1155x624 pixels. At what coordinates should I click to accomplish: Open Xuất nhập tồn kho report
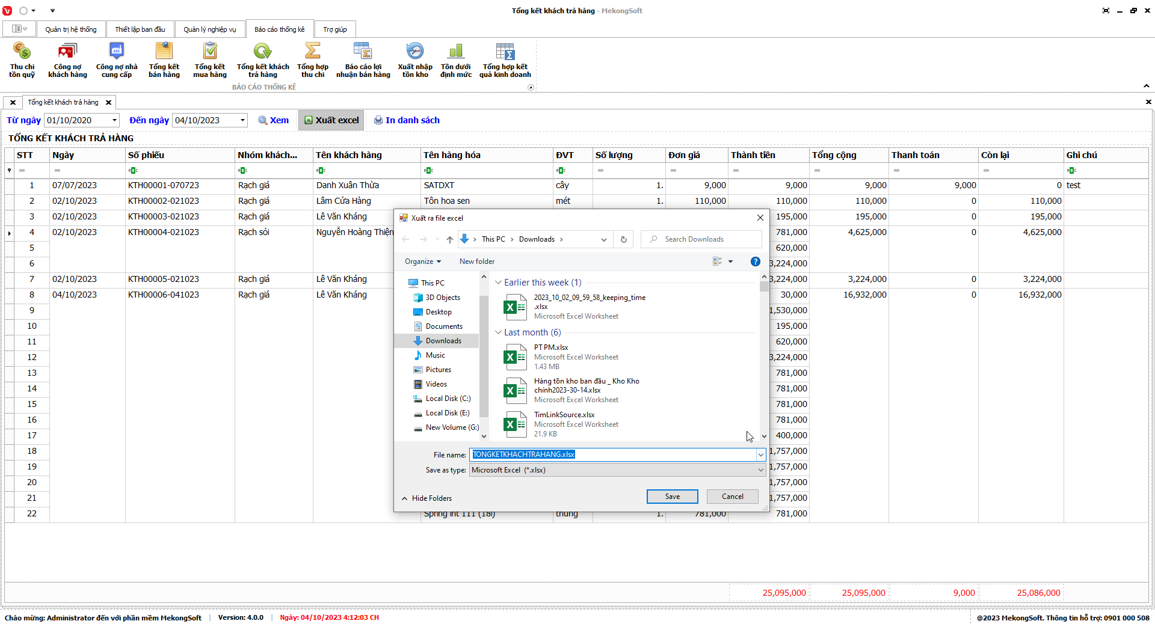coord(414,59)
